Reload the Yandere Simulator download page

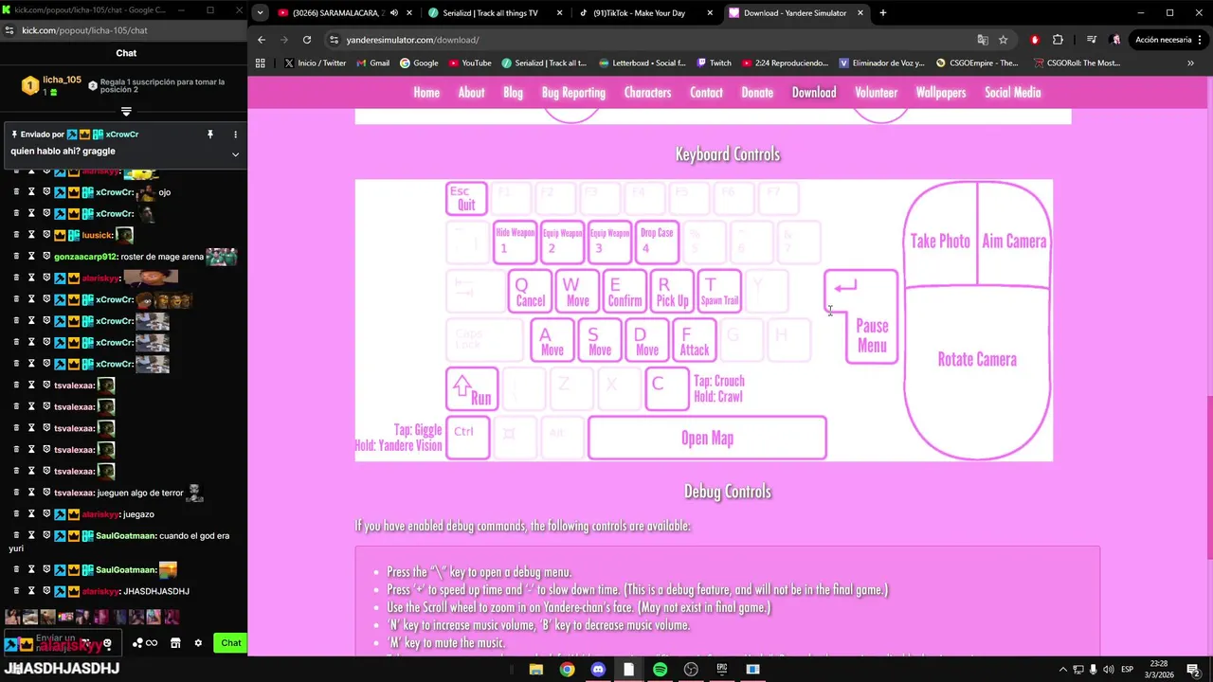point(307,40)
